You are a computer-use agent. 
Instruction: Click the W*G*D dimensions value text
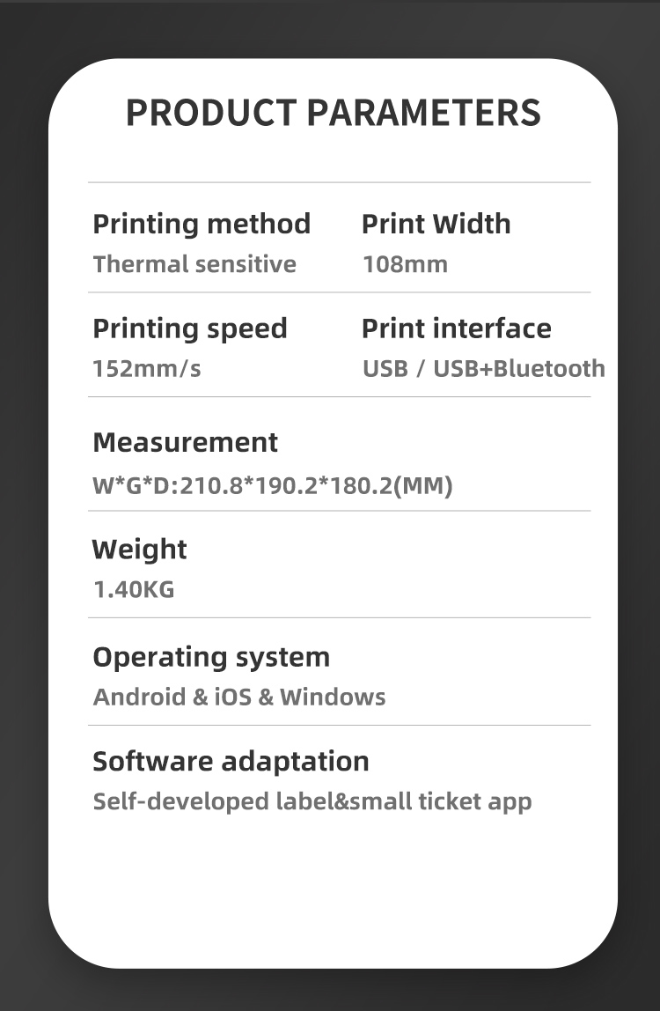pos(273,485)
